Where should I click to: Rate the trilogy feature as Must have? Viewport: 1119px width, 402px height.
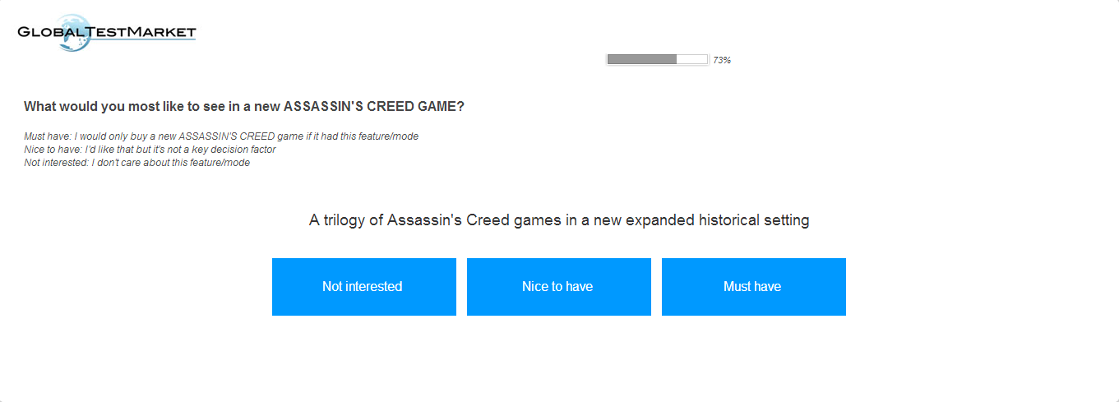click(753, 287)
